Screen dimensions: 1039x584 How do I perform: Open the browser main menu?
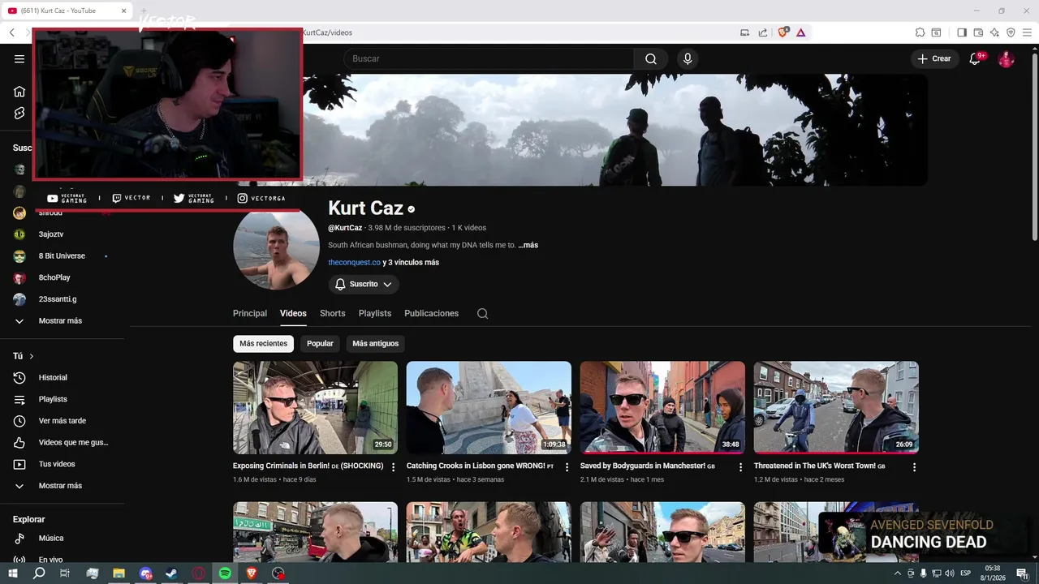coord(1027,32)
